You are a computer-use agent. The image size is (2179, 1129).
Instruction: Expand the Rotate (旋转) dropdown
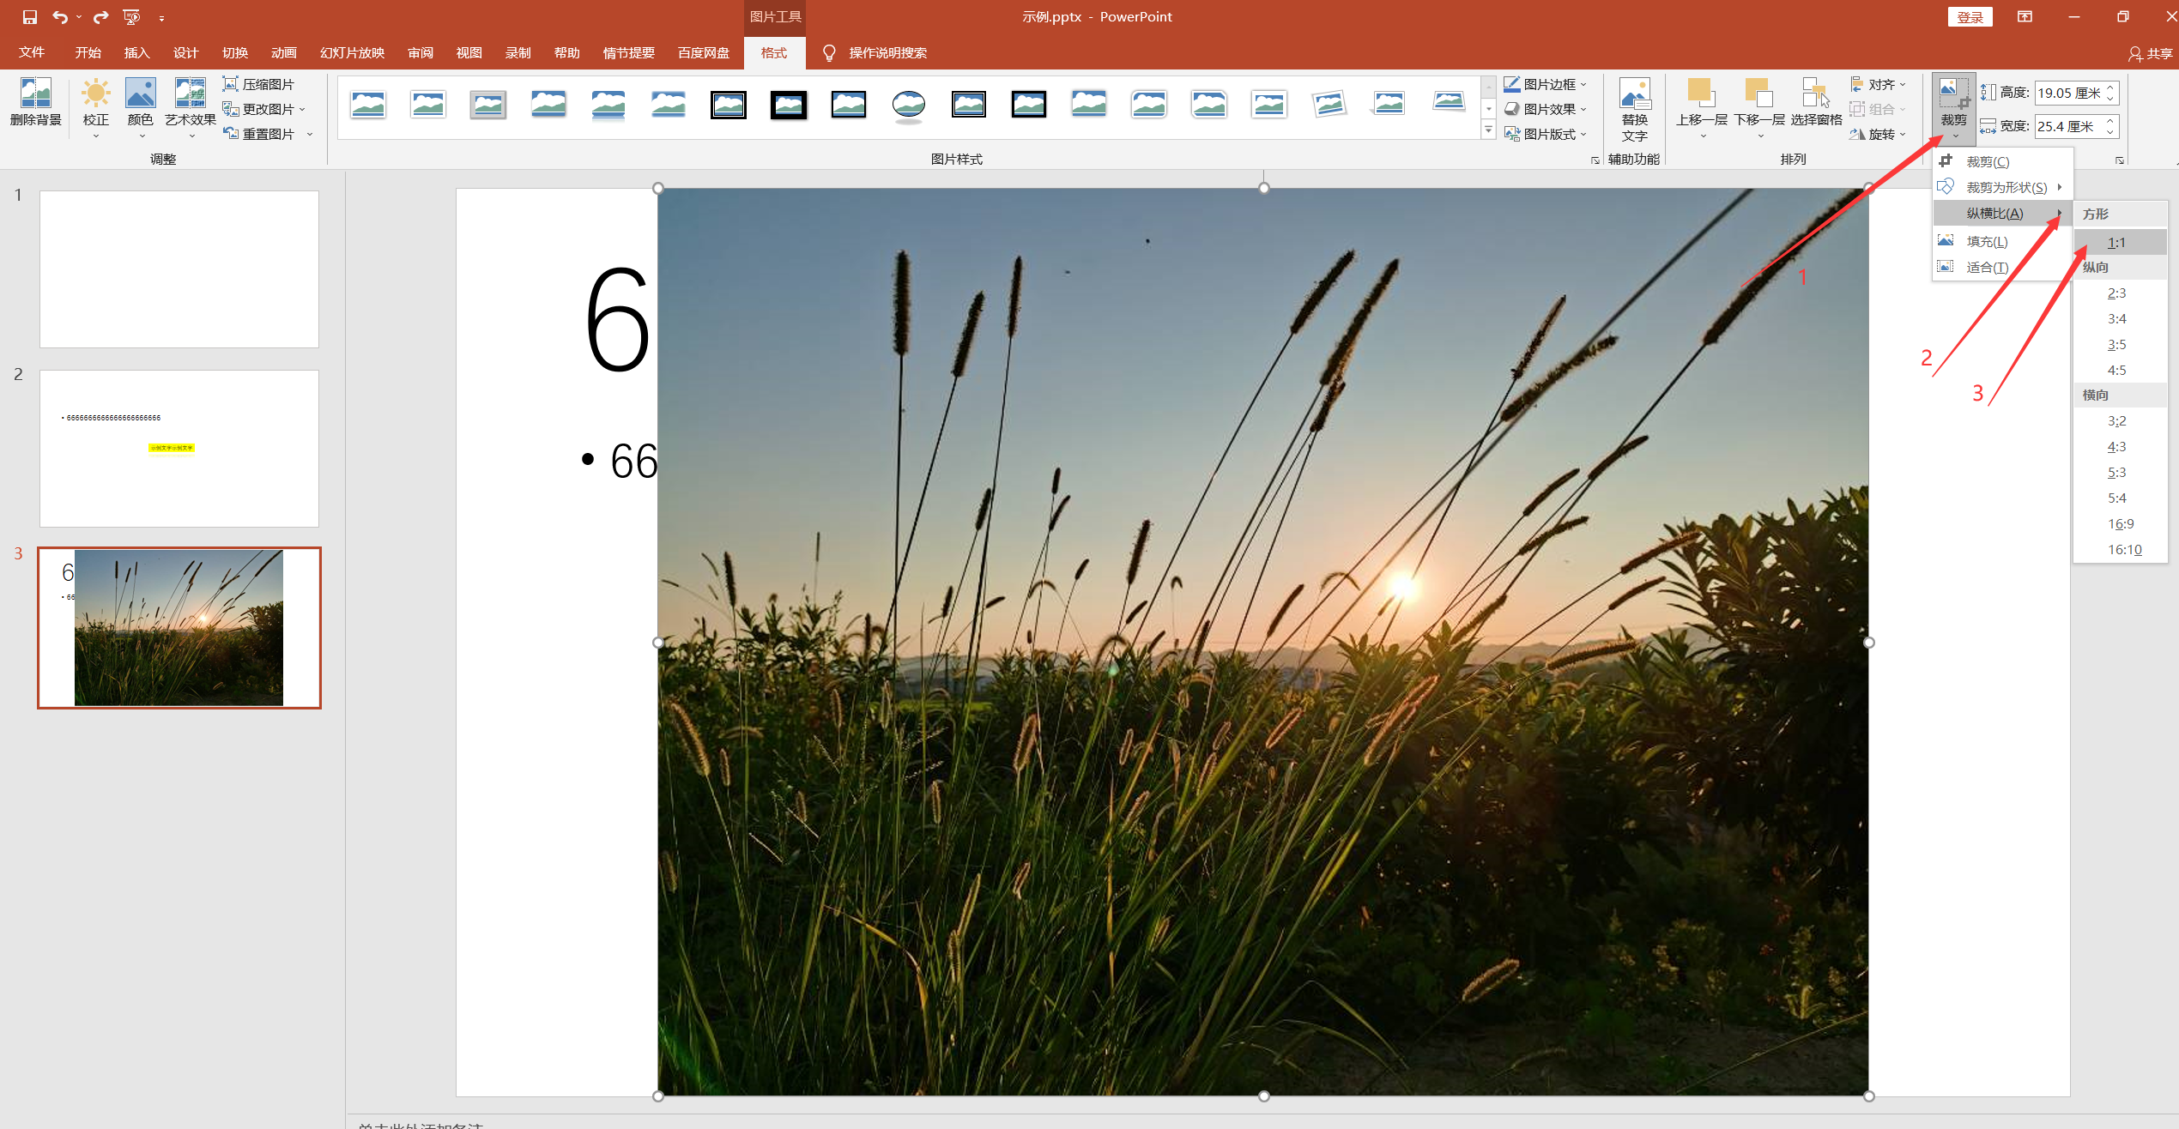tap(1878, 134)
